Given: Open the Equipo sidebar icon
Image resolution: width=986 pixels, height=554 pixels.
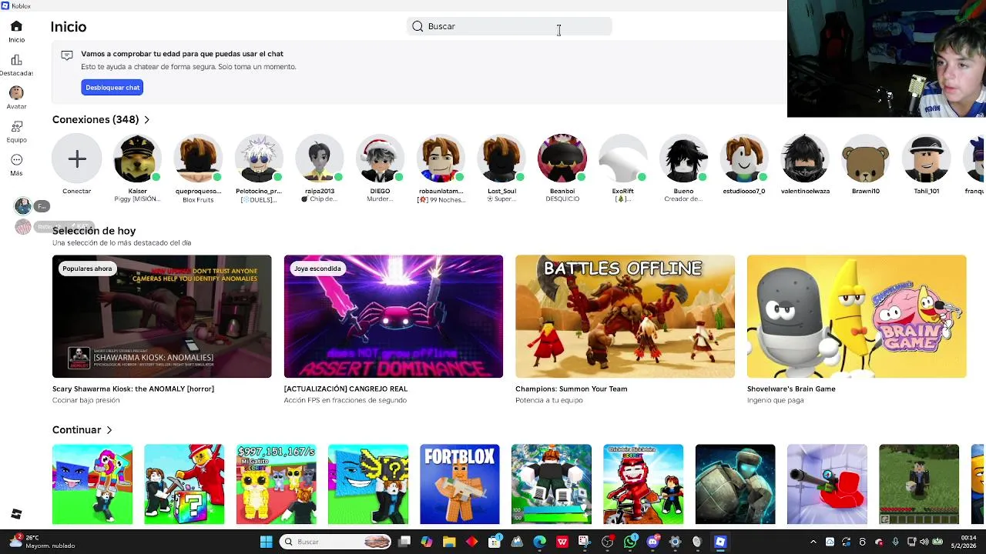Looking at the screenshot, I should pyautogui.click(x=16, y=126).
